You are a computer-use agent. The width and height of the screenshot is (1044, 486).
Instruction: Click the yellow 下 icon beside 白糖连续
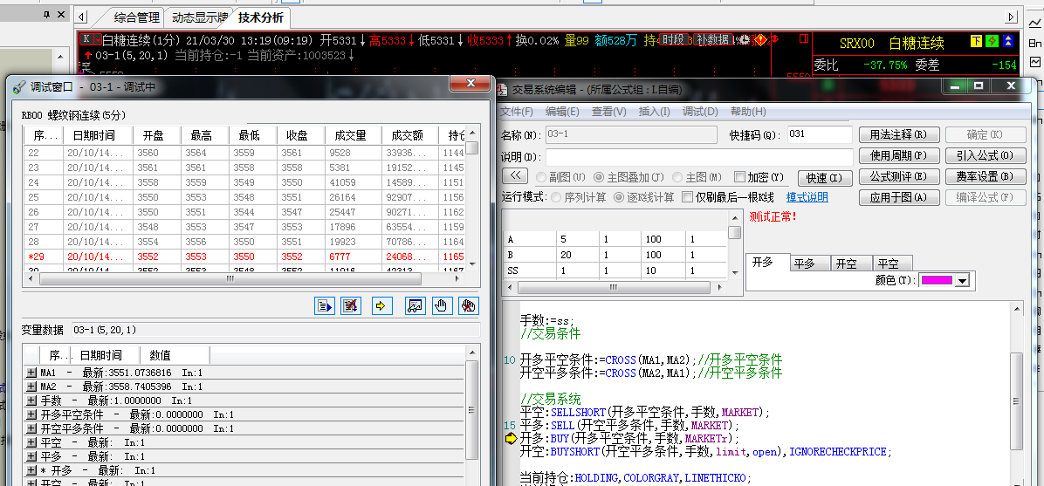976,41
